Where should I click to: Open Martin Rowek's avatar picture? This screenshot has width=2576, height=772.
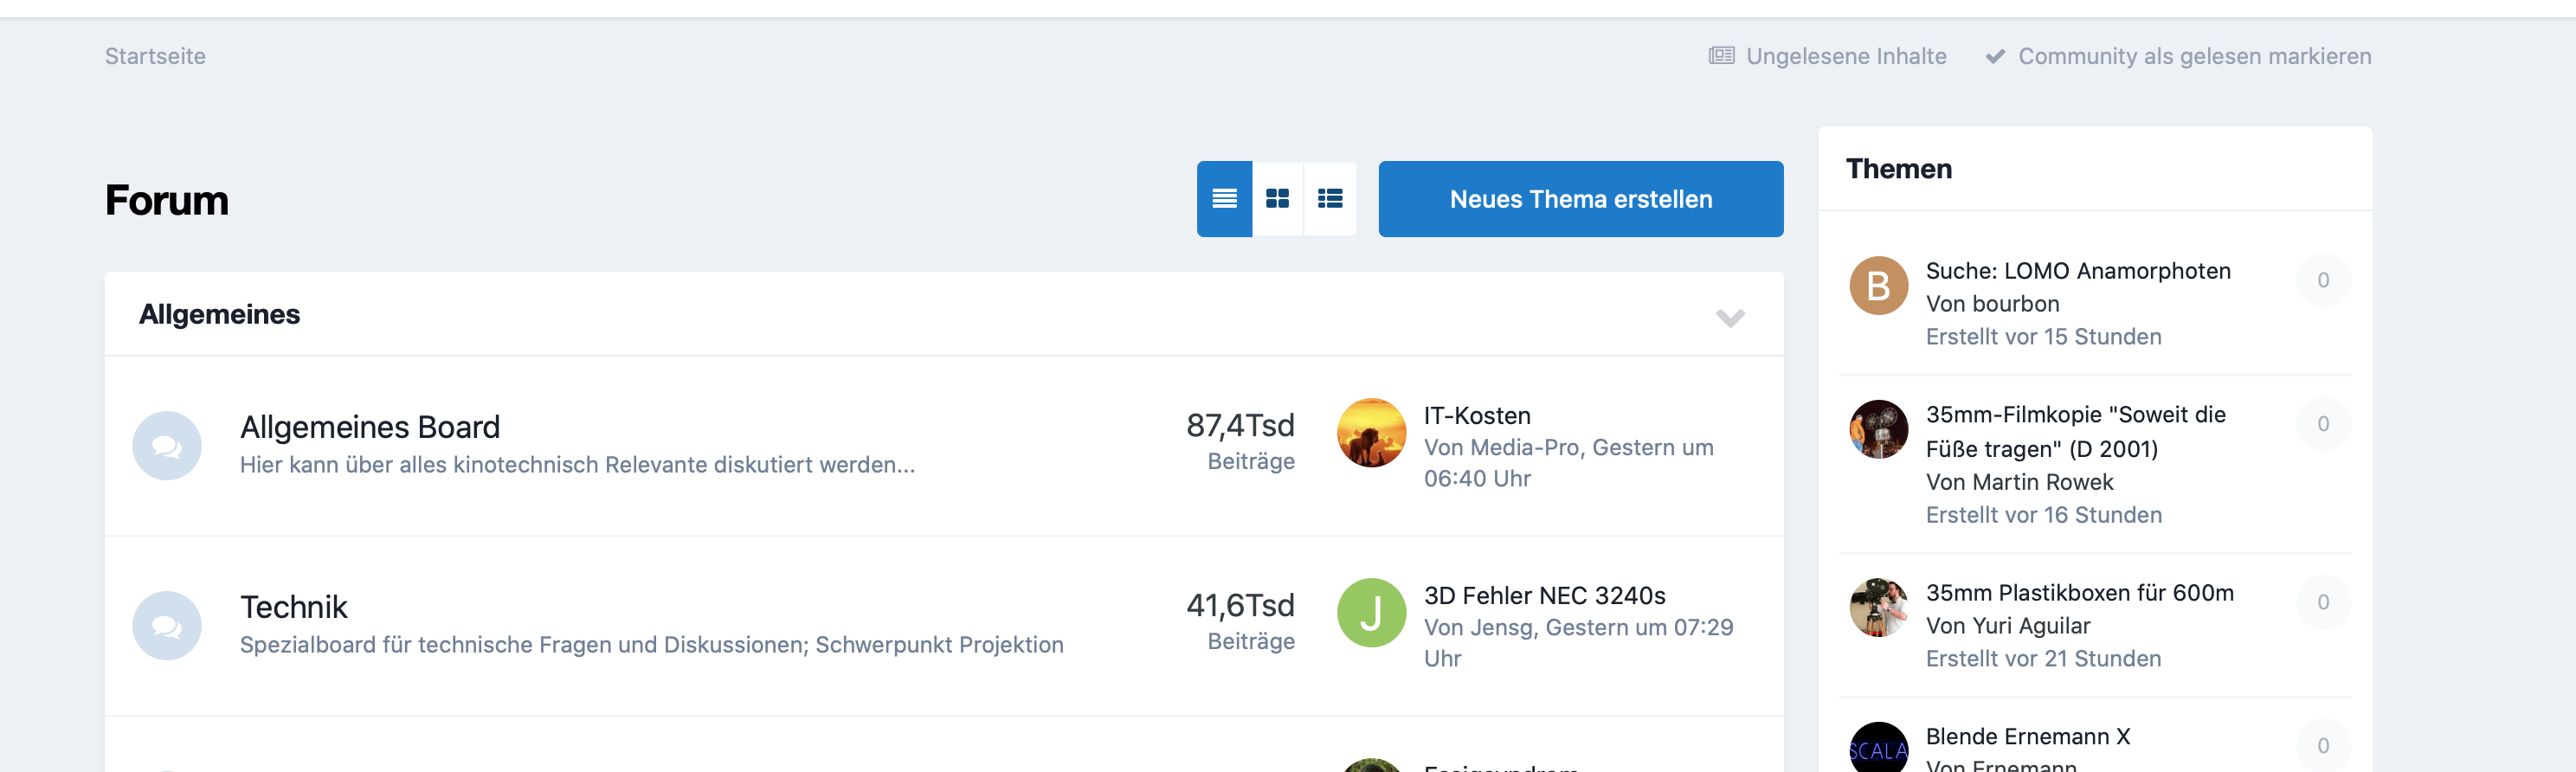(x=1878, y=429)
